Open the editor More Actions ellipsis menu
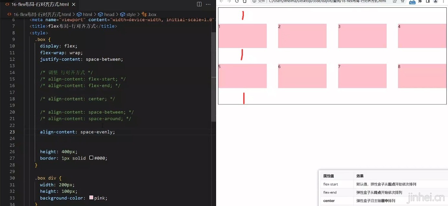The image size is (448, 206). (x=208, y=5)
